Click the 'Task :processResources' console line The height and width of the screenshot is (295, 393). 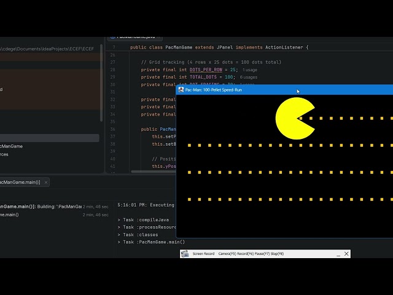[147, 227]
